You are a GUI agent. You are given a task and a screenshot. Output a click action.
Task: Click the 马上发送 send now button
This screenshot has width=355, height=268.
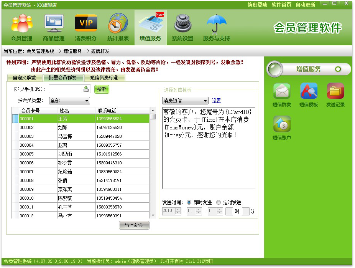tap(133, 225)
